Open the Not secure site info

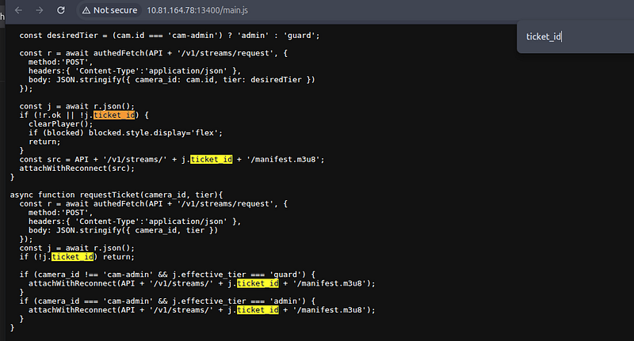[x=110, y=10]
